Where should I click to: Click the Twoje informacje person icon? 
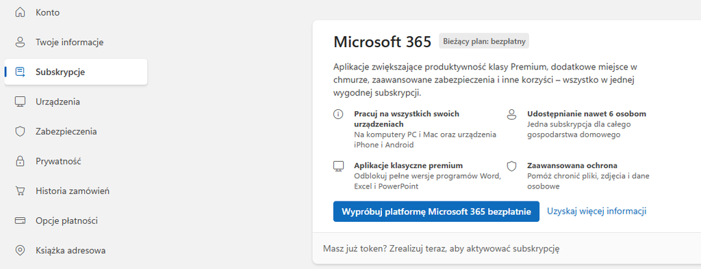pyautogui.click(x=20, y=42)
